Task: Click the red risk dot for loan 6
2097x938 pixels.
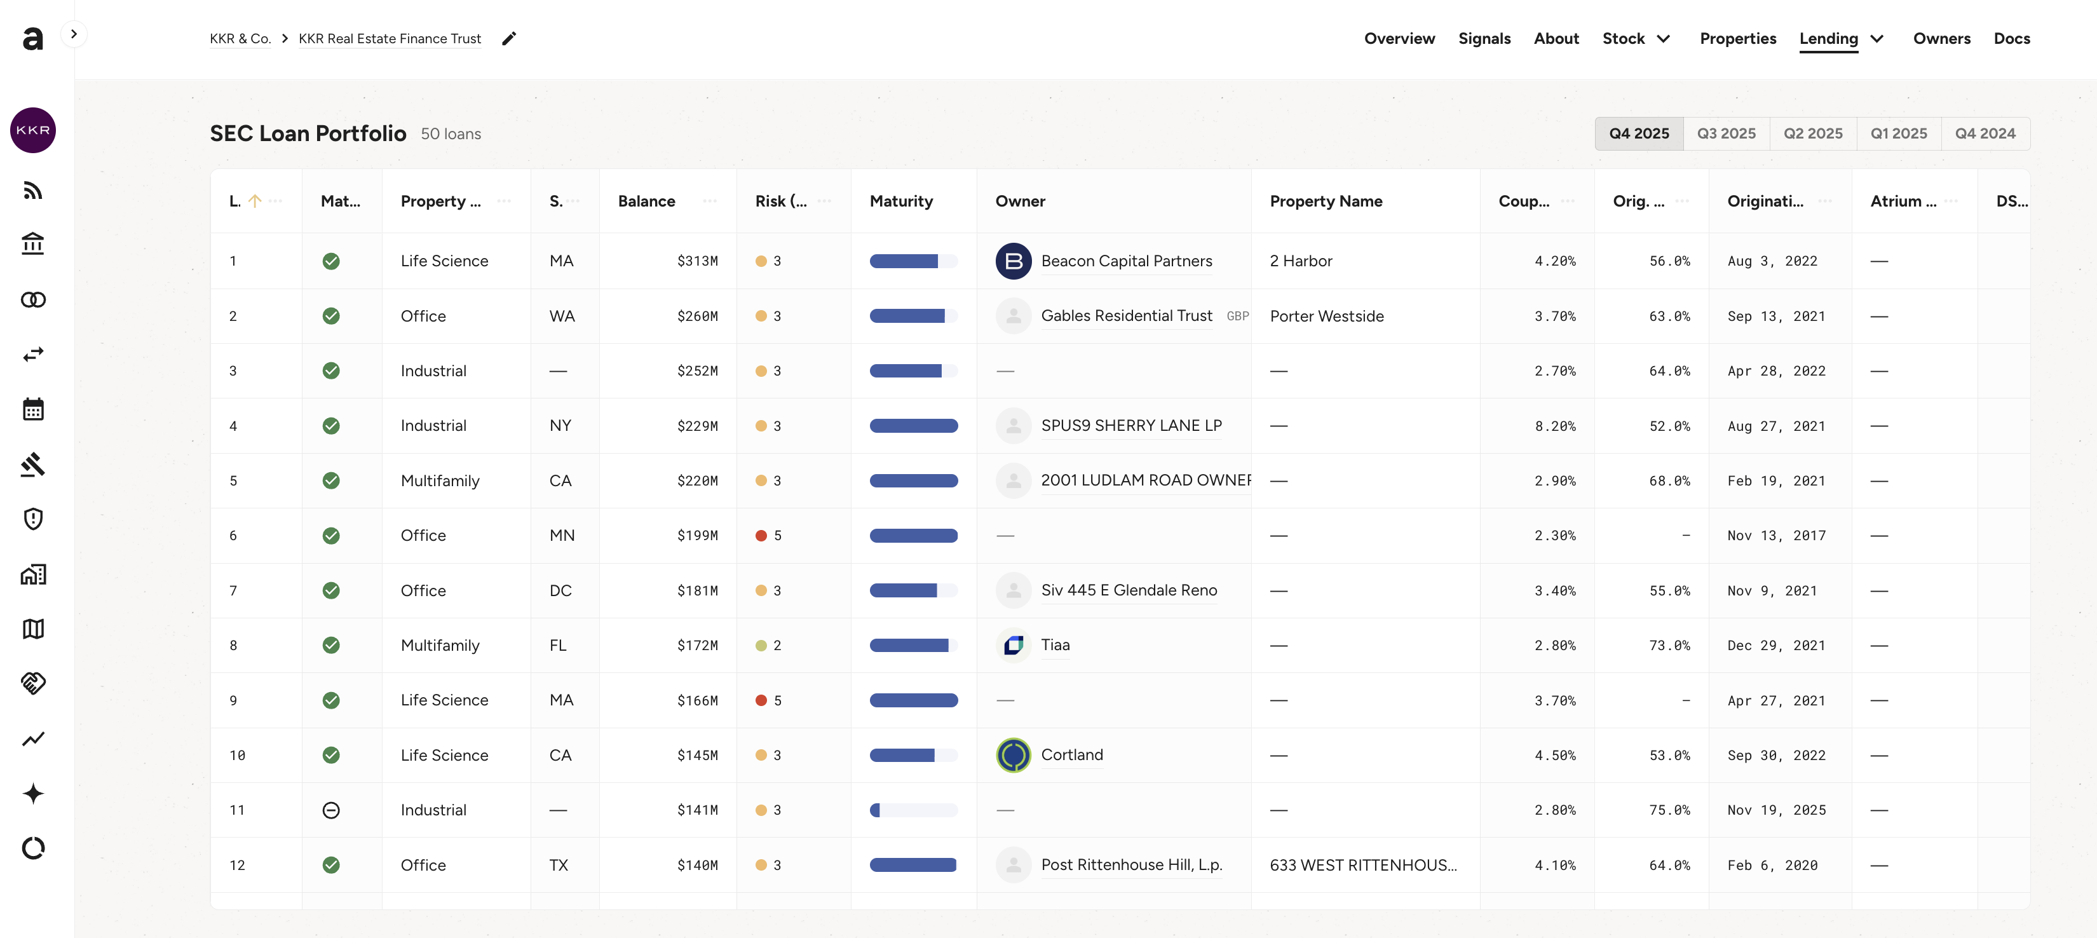Action: click(761, 535)
